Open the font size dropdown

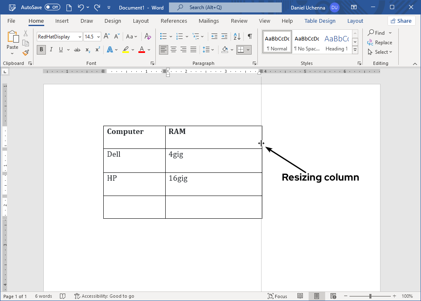[x=98, y=36]
